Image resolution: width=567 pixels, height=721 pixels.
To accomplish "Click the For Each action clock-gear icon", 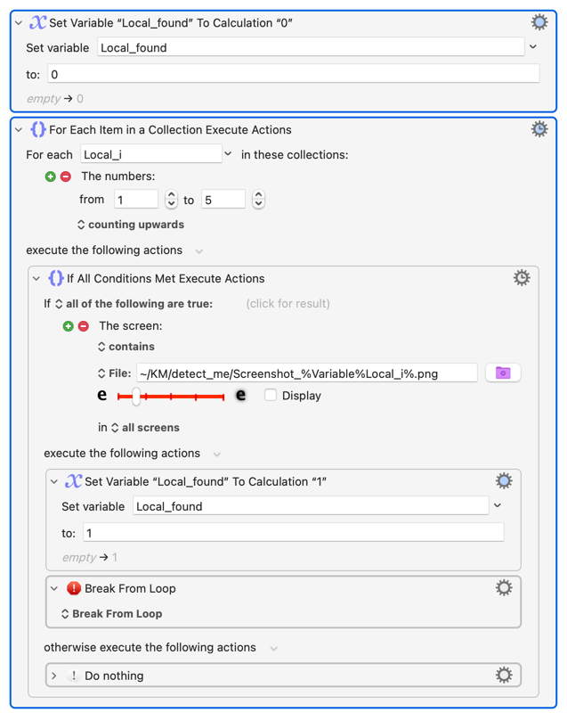I will point(539,129).
